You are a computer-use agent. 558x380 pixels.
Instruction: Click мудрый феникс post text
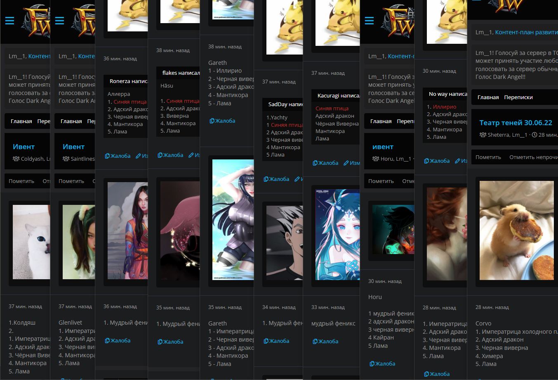click(333, 323)
